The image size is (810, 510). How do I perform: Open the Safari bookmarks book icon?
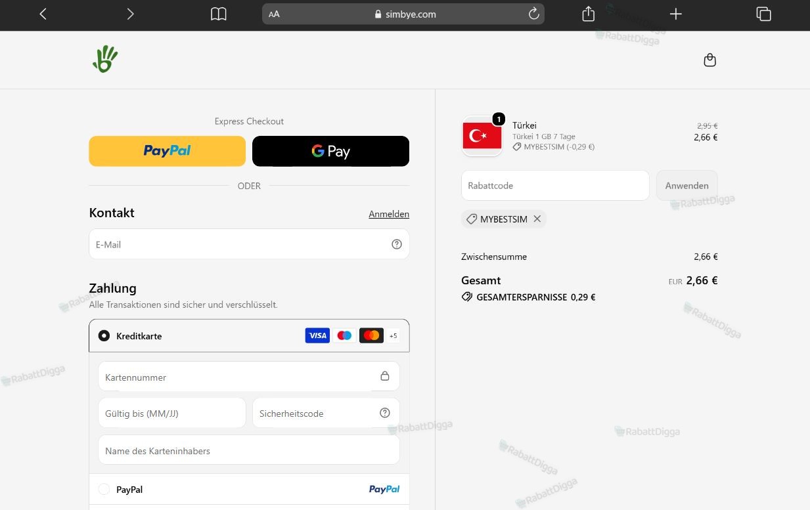[219, 14]
